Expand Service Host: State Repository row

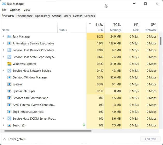(x=3, y=57)
